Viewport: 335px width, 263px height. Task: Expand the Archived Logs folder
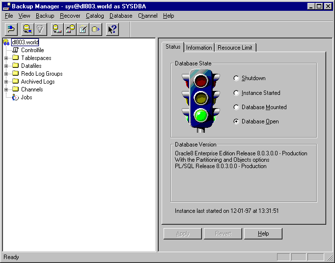tap(6, 82)
